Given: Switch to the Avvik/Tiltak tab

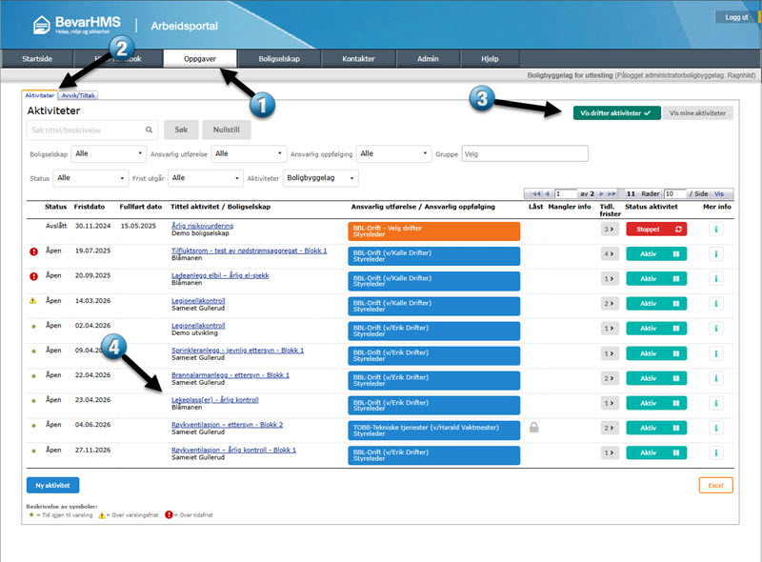Looking at the screenshot, I should (78, 95).
